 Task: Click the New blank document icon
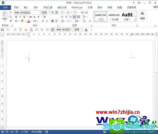click(20, 30)
